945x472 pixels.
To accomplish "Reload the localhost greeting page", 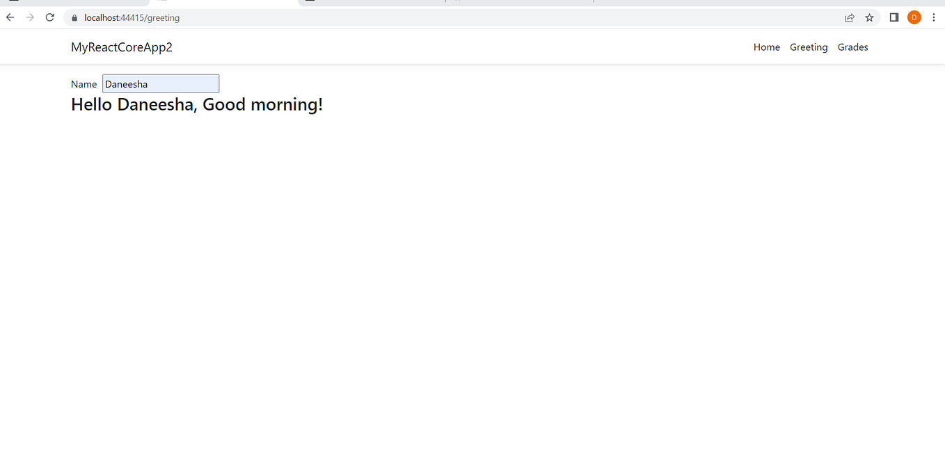I will (50, 17).
